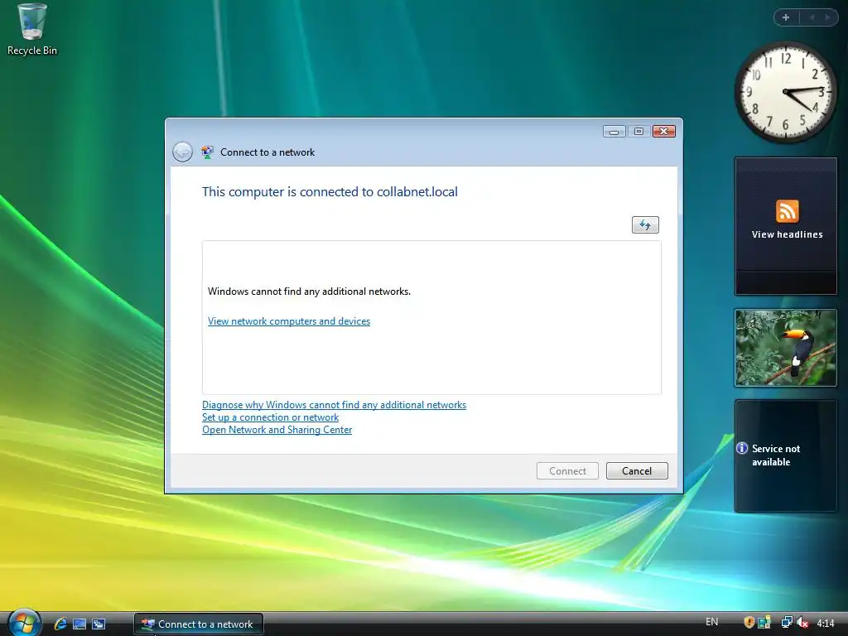Minimize the Connect to a network window
848x636 pixels.
click(614, 132)
